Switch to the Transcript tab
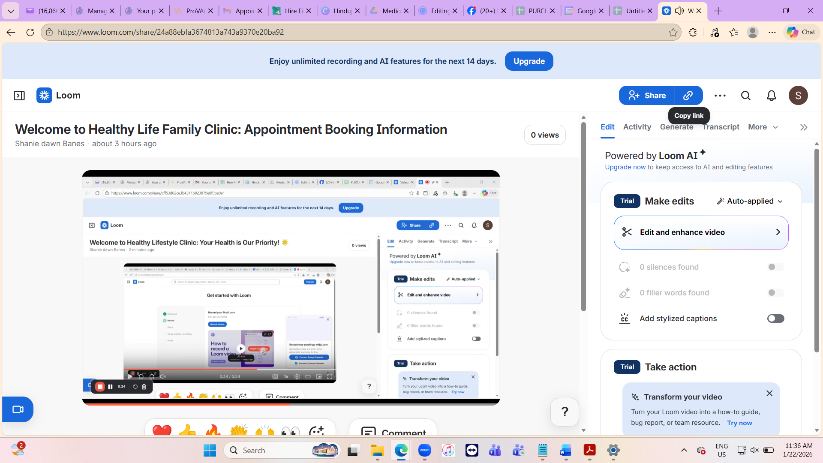 pyautogui.click(x=721, y=127)
